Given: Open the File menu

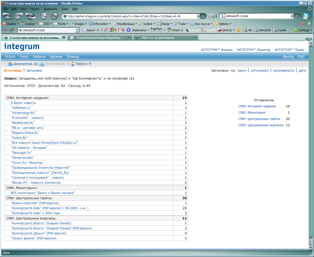Looking at the screenshot, I should pos(6,9).
